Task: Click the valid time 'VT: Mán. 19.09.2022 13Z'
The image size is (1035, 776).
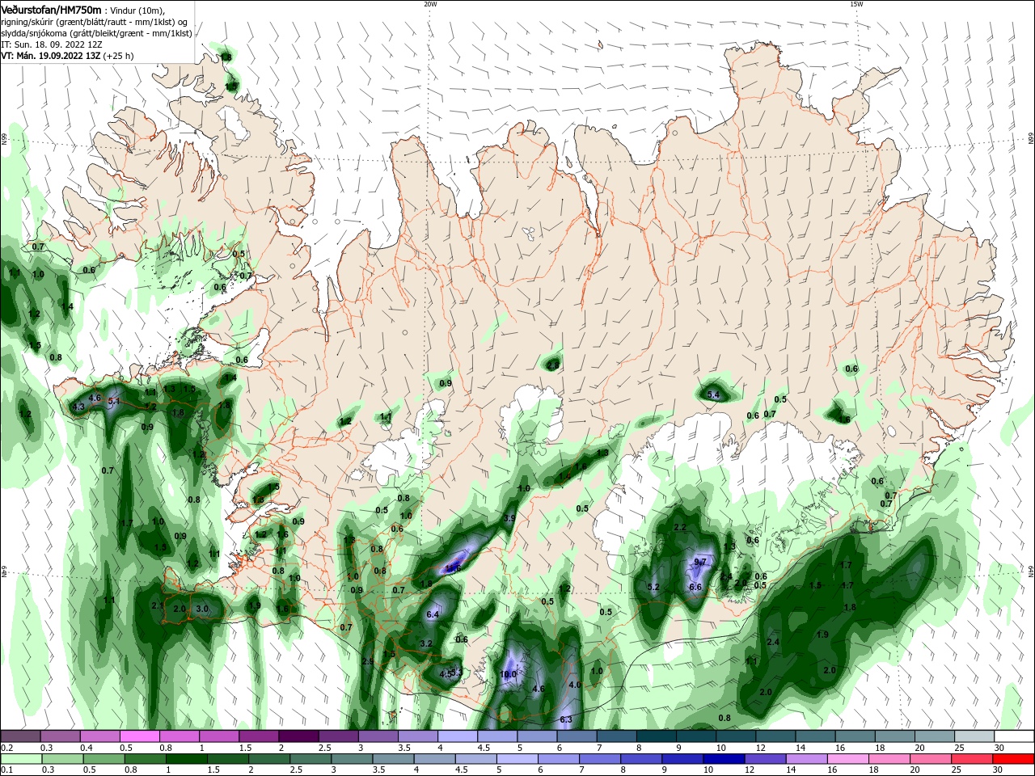Action: tap(50, 56)
